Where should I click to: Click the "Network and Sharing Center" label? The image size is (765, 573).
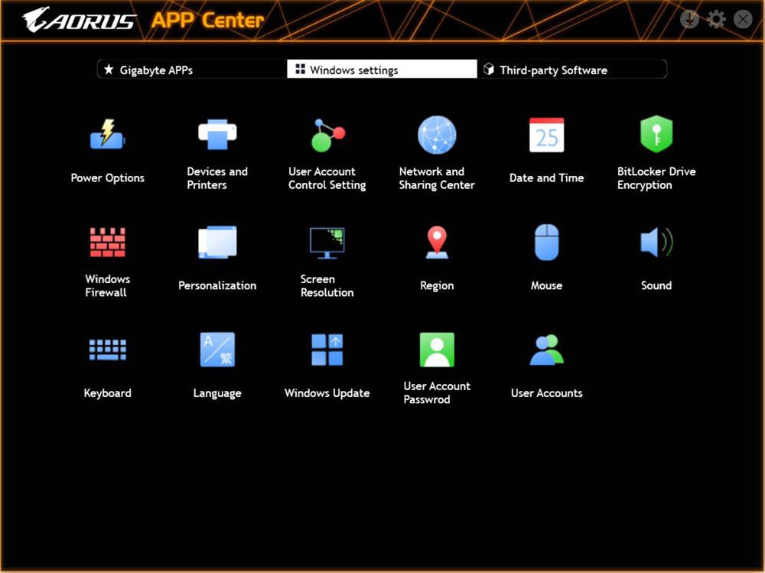click(437, 178)
